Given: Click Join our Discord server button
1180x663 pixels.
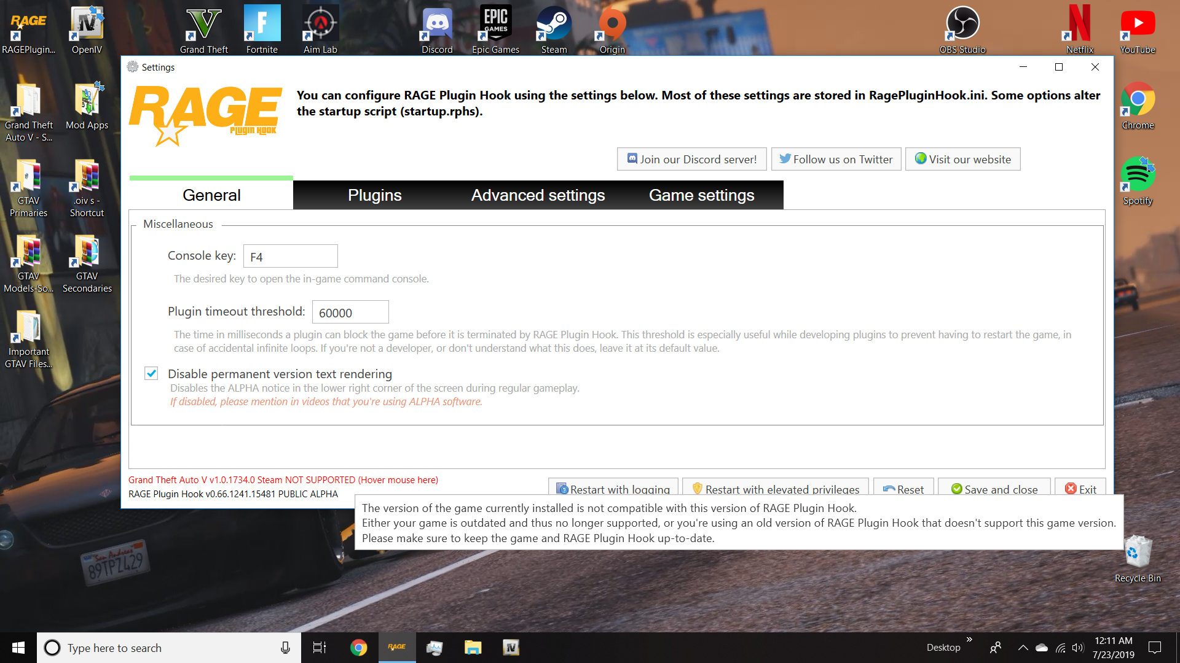Looking at the screenshot, I should [x=691, y=159].
